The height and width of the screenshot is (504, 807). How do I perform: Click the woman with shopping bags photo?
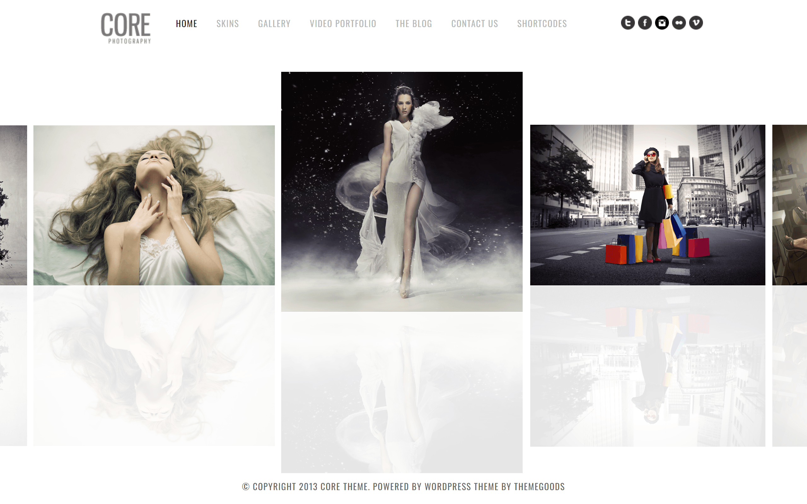647,204
